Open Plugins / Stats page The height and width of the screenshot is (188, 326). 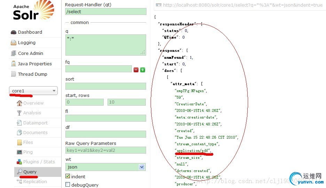point(39,162)
